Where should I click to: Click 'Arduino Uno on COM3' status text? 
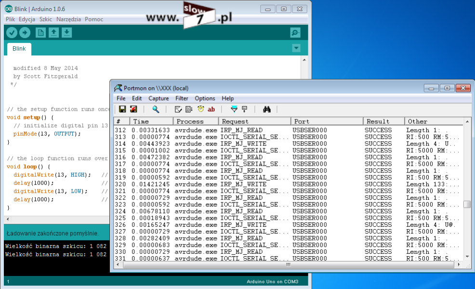pos(272,282)
